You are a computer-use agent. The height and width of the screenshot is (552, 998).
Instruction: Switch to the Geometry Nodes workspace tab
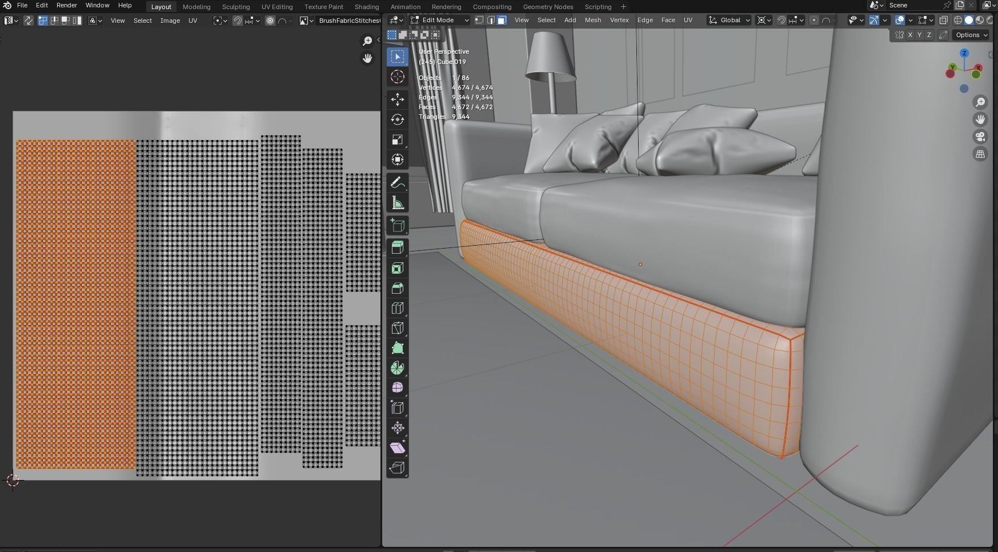click(x=548, y=7)
